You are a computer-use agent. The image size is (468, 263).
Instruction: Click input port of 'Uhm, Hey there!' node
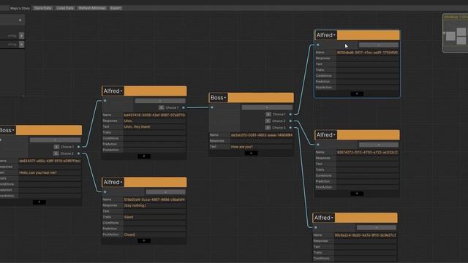(105, 101)
